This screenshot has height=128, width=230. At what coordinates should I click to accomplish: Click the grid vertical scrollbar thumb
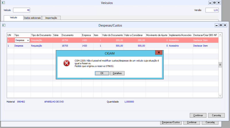tap(220, 65)
